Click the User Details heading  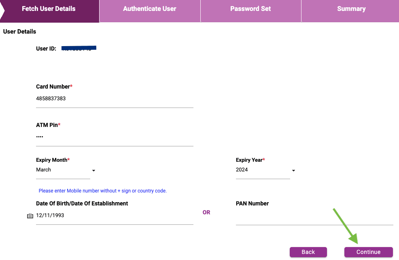click(19, 32)
